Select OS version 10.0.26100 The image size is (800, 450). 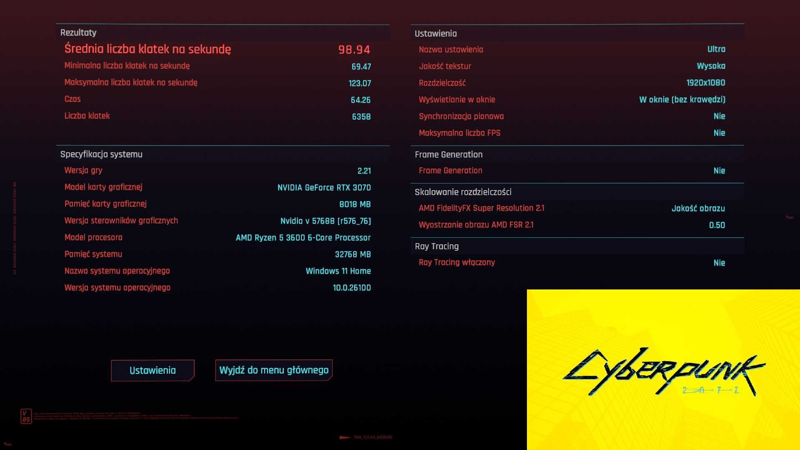click(x=352, y=288)
